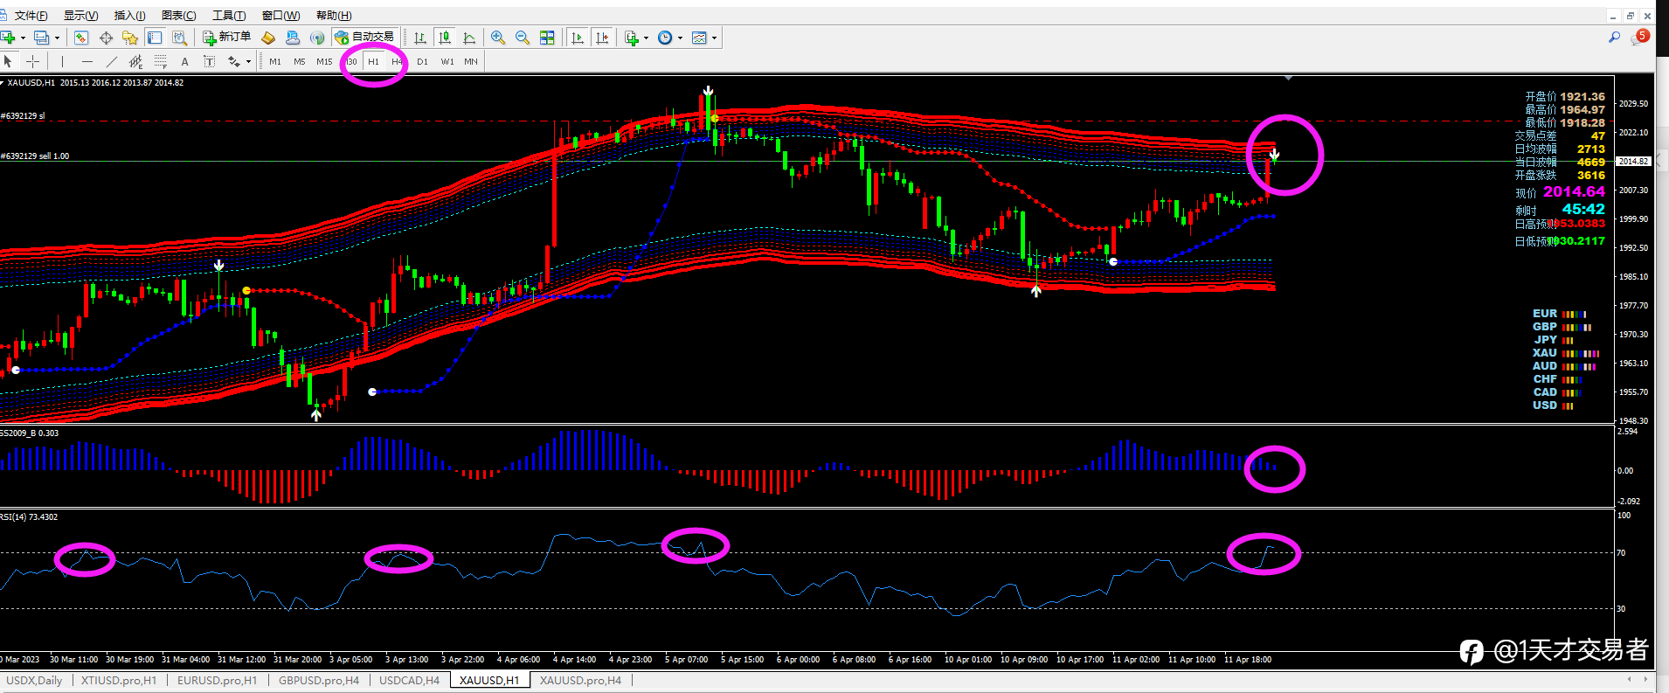Toggle chart Auto Scroll
This screenshot has height=693, width=1669.
578,38
